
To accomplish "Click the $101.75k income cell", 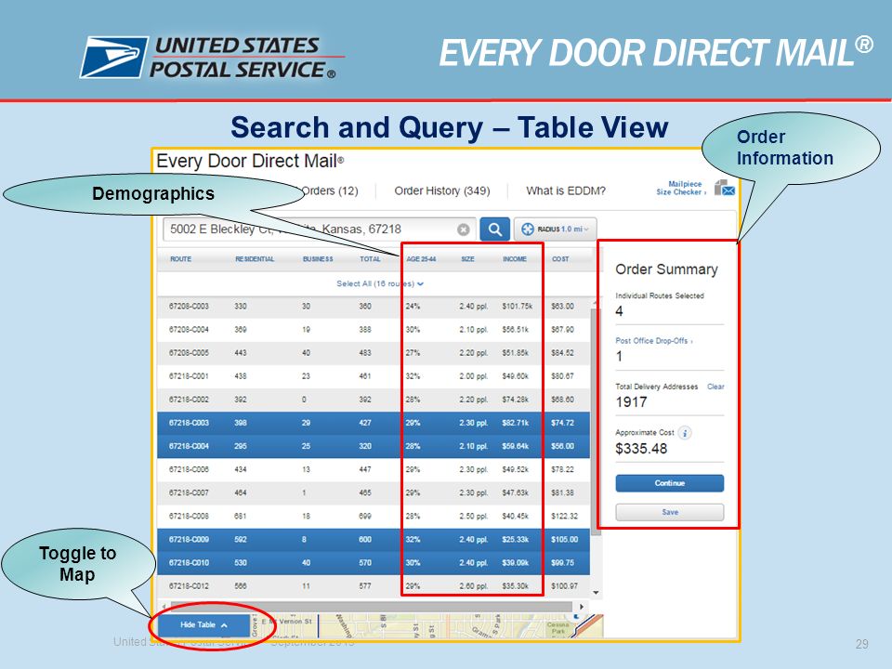I will (518, 307).
